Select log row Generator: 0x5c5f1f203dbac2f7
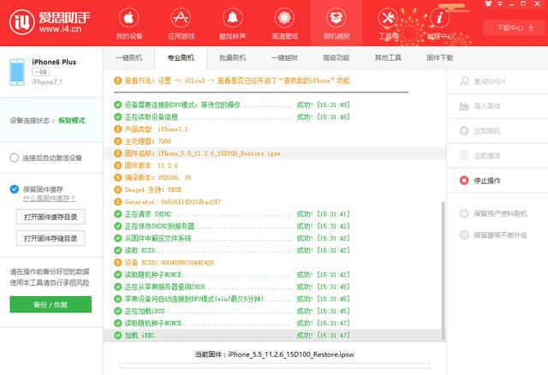Screen dimensions: 548x375 pos(274,202)
